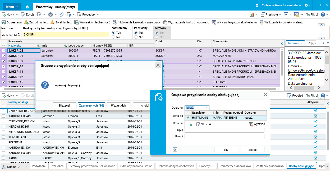This screenshot has width=330, height=171.
Task: Tick the checkbox for the KONSULTANT row
Action: (x=4, y=137)
